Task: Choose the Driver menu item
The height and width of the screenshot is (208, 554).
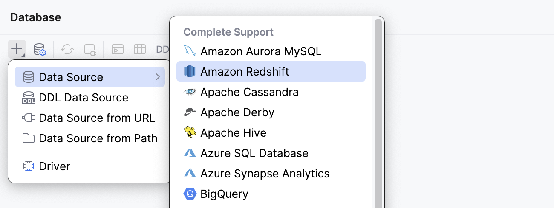Action: click(54, 166)
